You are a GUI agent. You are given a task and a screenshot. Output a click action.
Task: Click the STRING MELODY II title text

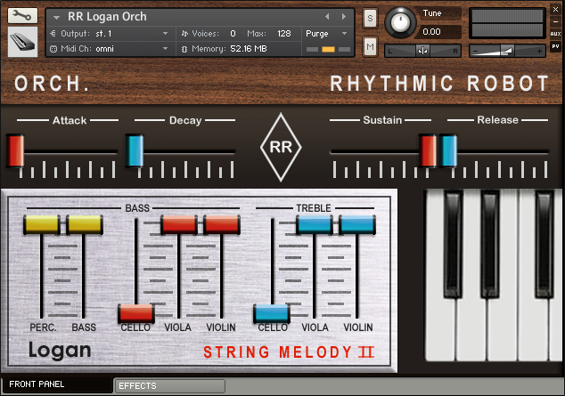289,352
